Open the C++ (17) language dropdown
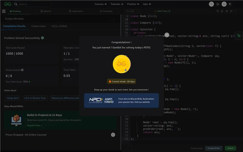Image resolution: width=243 pixels, height=152 pixels. pos(133,11)
